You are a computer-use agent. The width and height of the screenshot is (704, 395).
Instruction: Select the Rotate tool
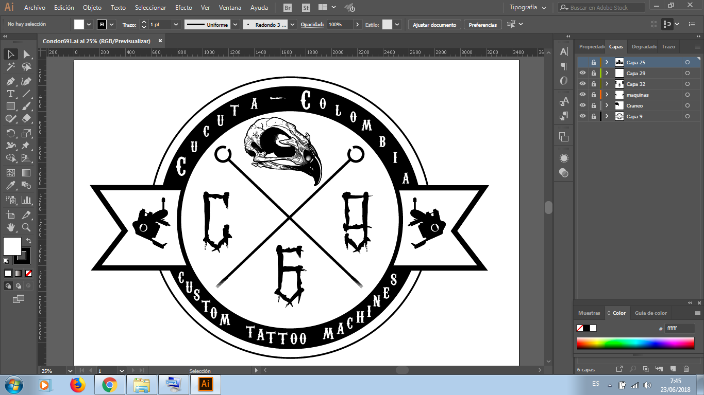pos(10,133)
